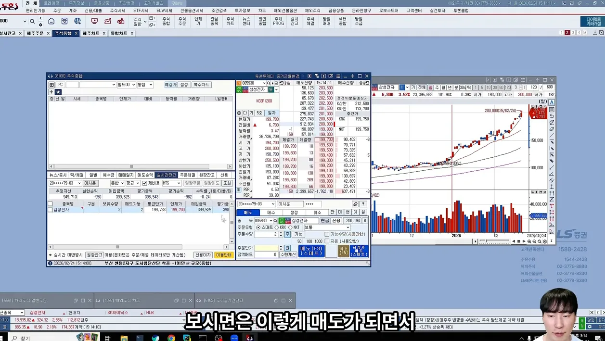This screenshot has height=341, width=605.
Task: Toggle 자동 (사용안함) checkbox
Action: click(x=327, y=241)
